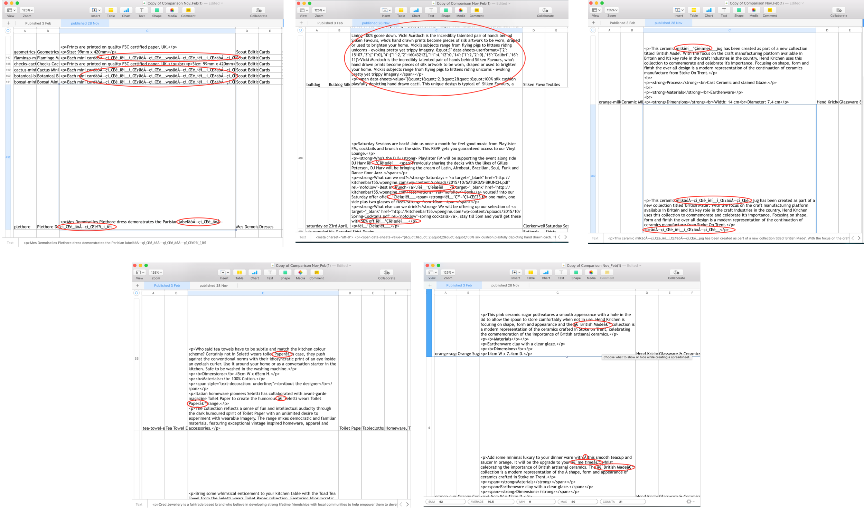This screenshot has width=864, height=508.
Task: Open the Zoom dropdown in the orange sugar pot window
Action: click(x=448, y=273)
